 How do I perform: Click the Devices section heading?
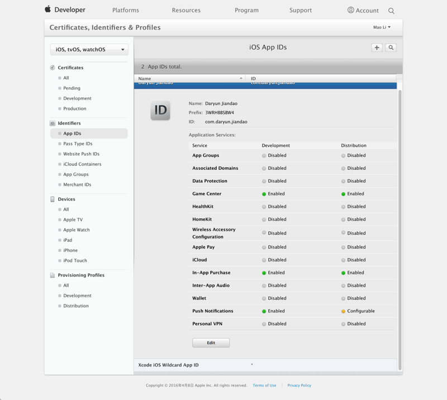tap(66, 199)
